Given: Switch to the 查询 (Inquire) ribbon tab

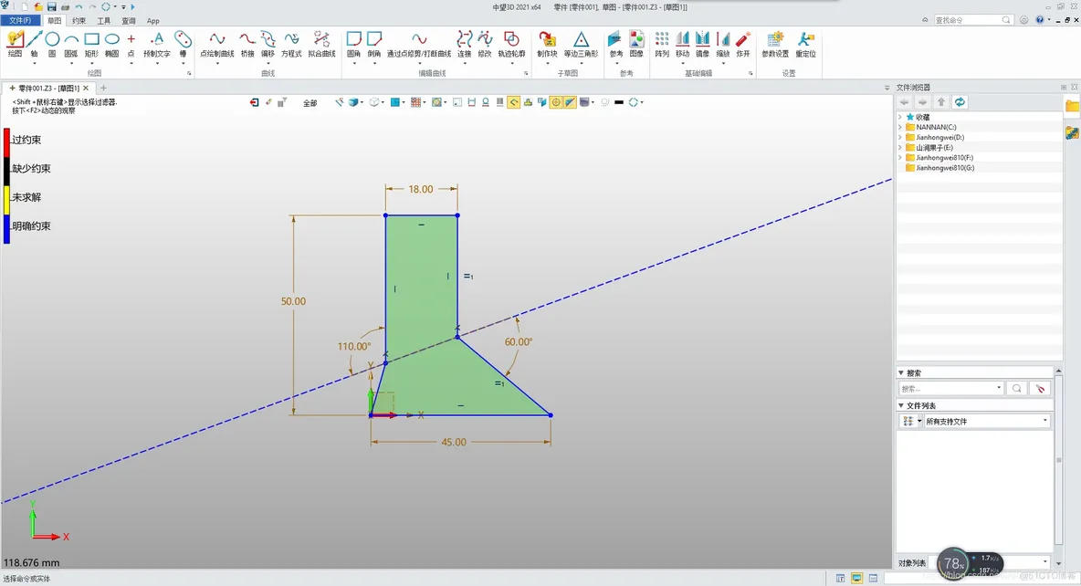Looking at the screenshot, I should coord(129,21).
